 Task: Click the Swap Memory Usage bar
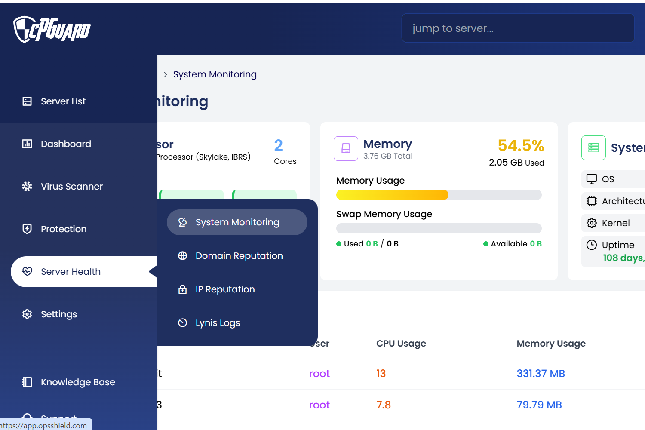439,228
